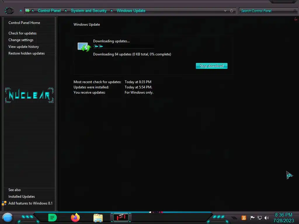The width and height of the screenshot is (299, 224).
Task: Expand the breadcrumb arrow before Control Panel
Action: pos(33,11)
